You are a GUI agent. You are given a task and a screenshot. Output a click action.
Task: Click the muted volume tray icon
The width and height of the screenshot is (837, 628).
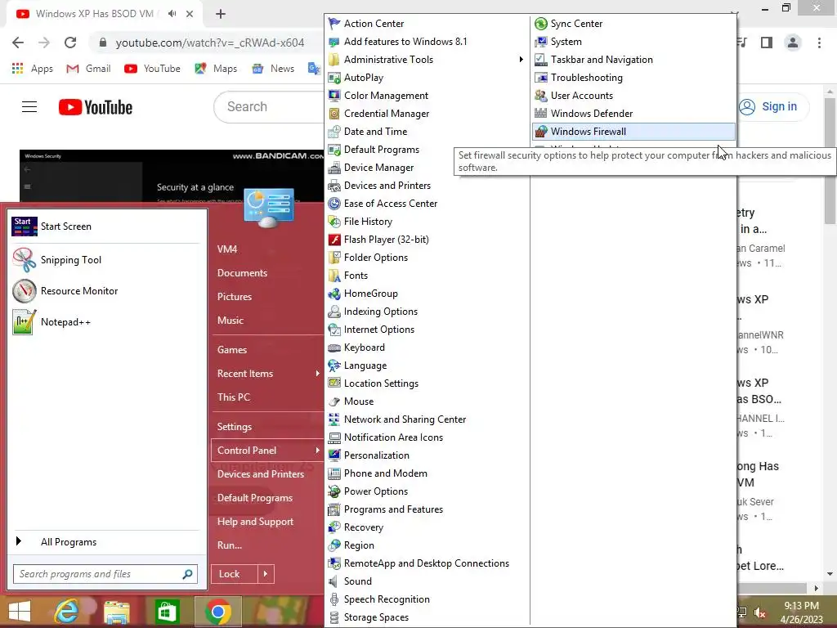(x=759, y=612)
